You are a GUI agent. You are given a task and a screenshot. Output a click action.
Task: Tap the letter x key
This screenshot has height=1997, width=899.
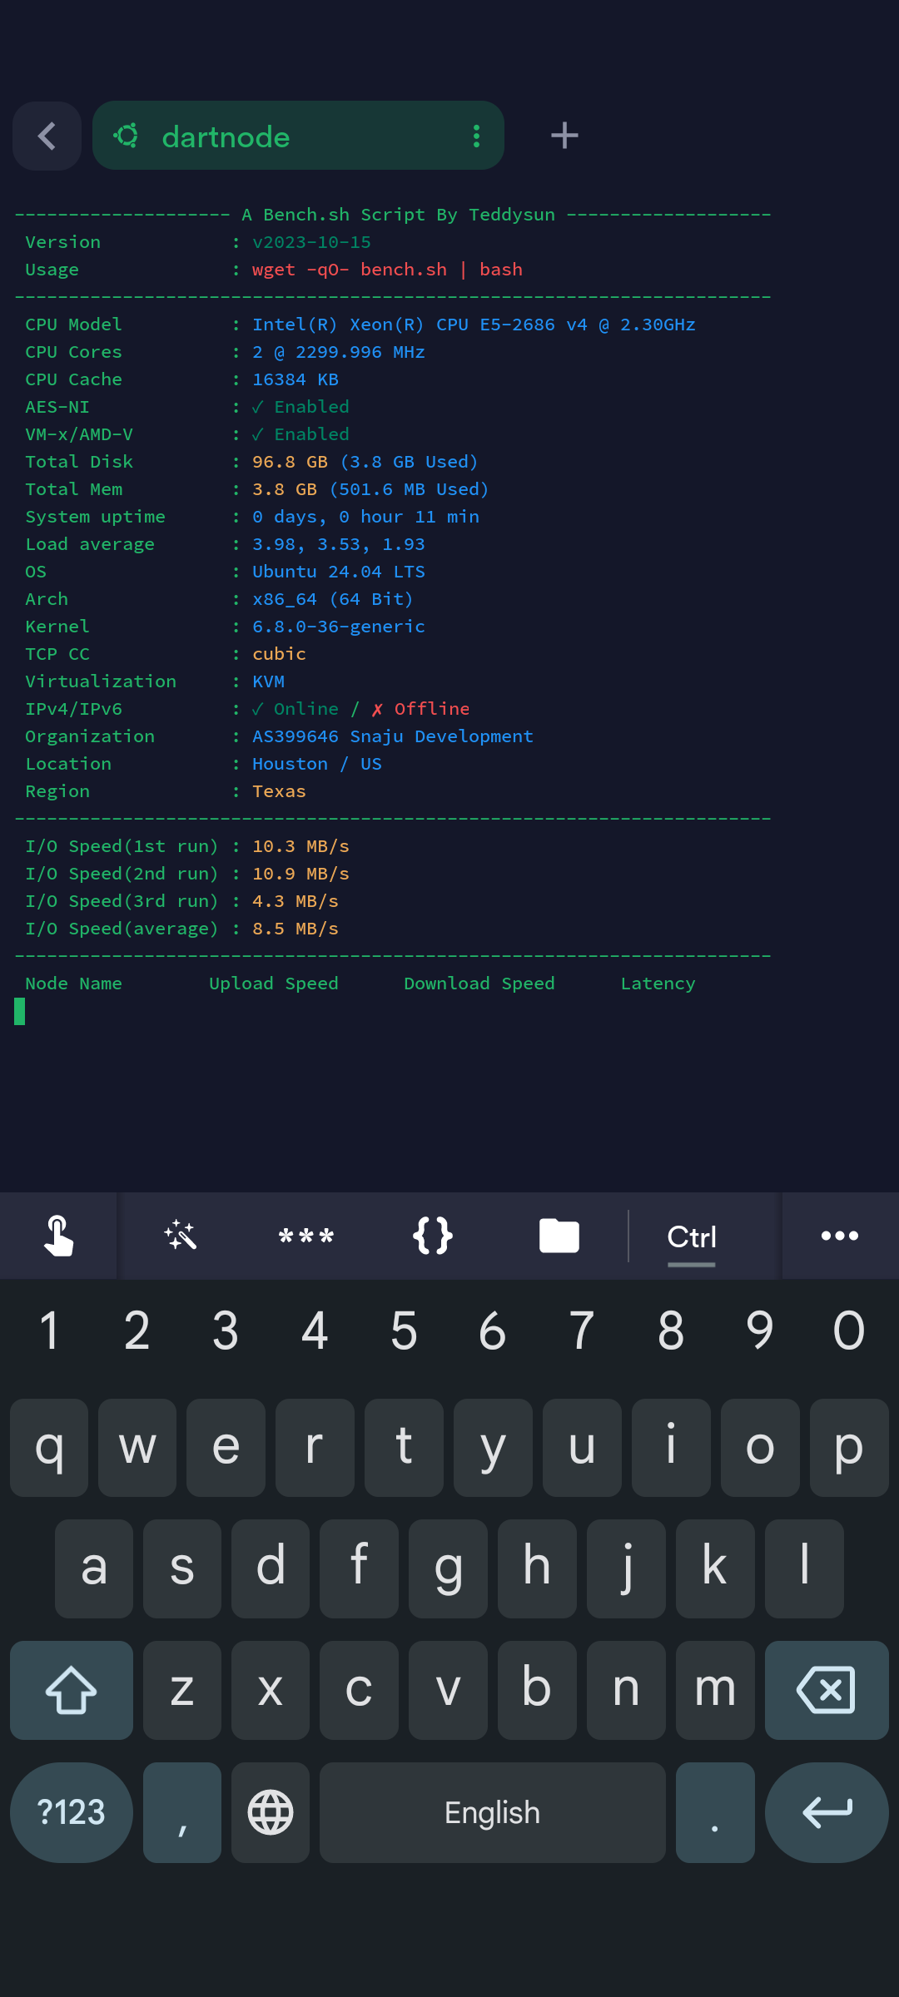coord(271,1690)
